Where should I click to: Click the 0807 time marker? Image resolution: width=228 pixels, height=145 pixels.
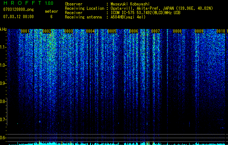pyautogui.click(x=156, y=31)
